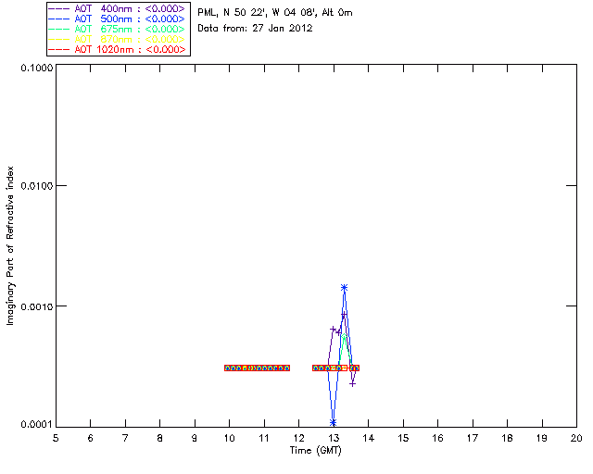Screen dimensions: 593x474
Task: Click the x-axis tick label 13
Action: click(x=334, y=438)
